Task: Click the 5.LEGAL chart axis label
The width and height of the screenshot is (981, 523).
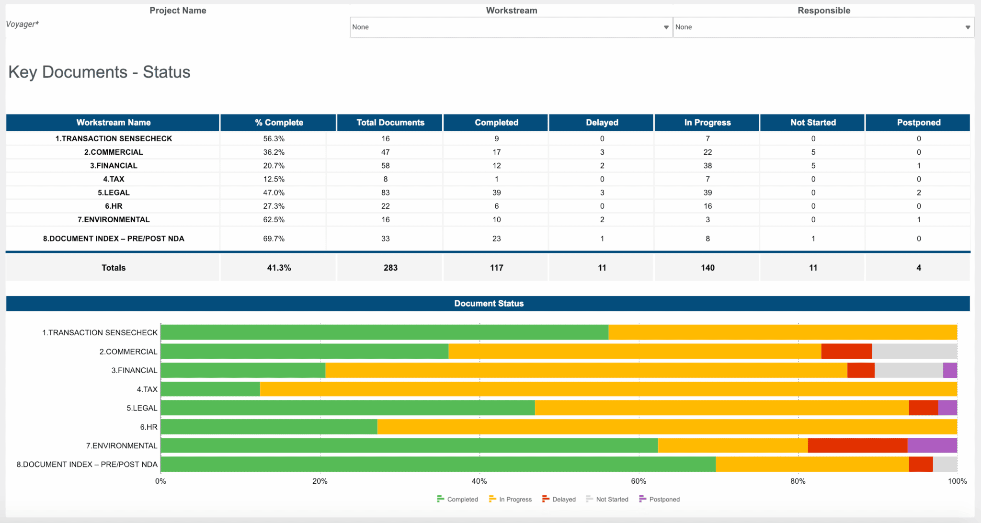Action: point(142,408)
